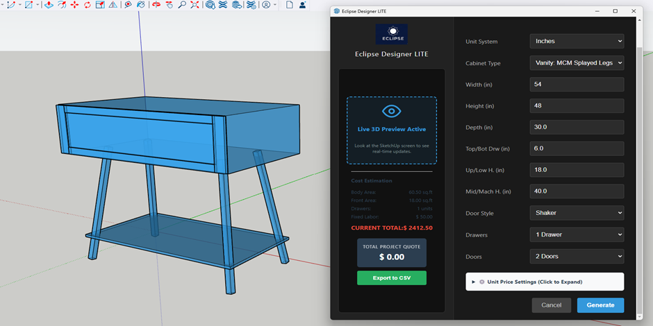Click the user account circle icon

(265, 5)
